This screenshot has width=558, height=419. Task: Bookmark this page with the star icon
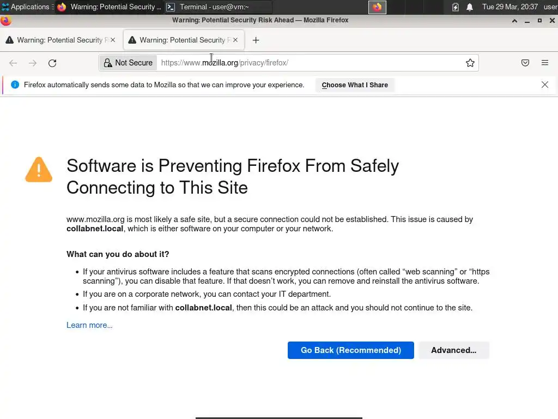click(470, 63)
